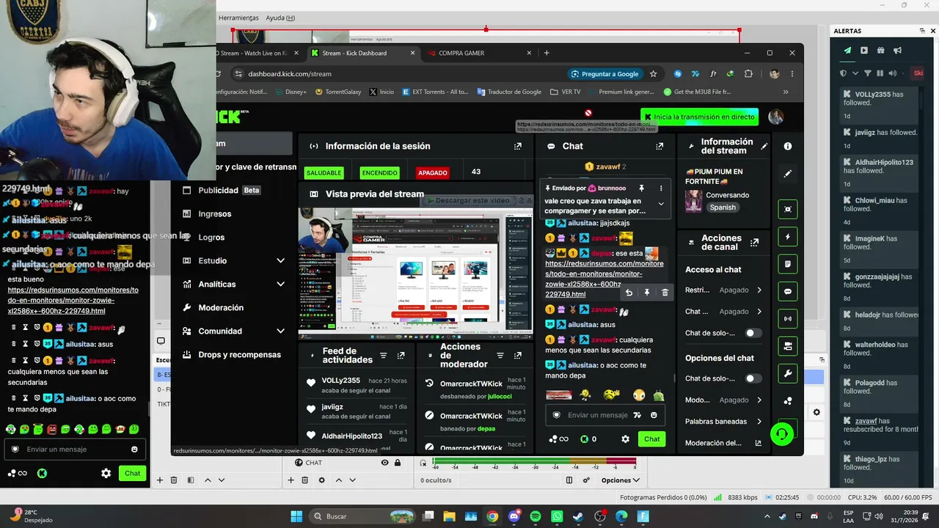
Task: Open a new Chrome tab with plus
Action: click(x=547, y=53)
